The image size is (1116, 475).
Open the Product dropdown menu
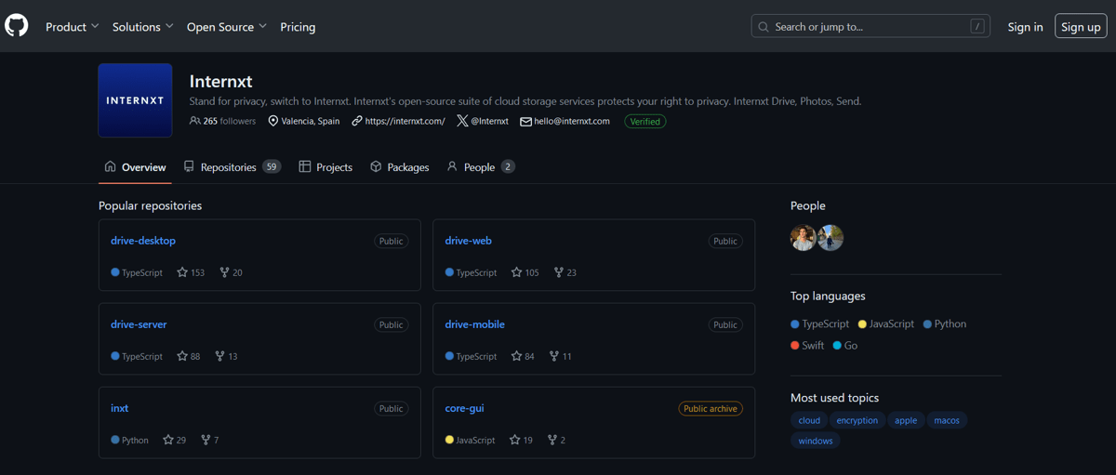[73, 27]
